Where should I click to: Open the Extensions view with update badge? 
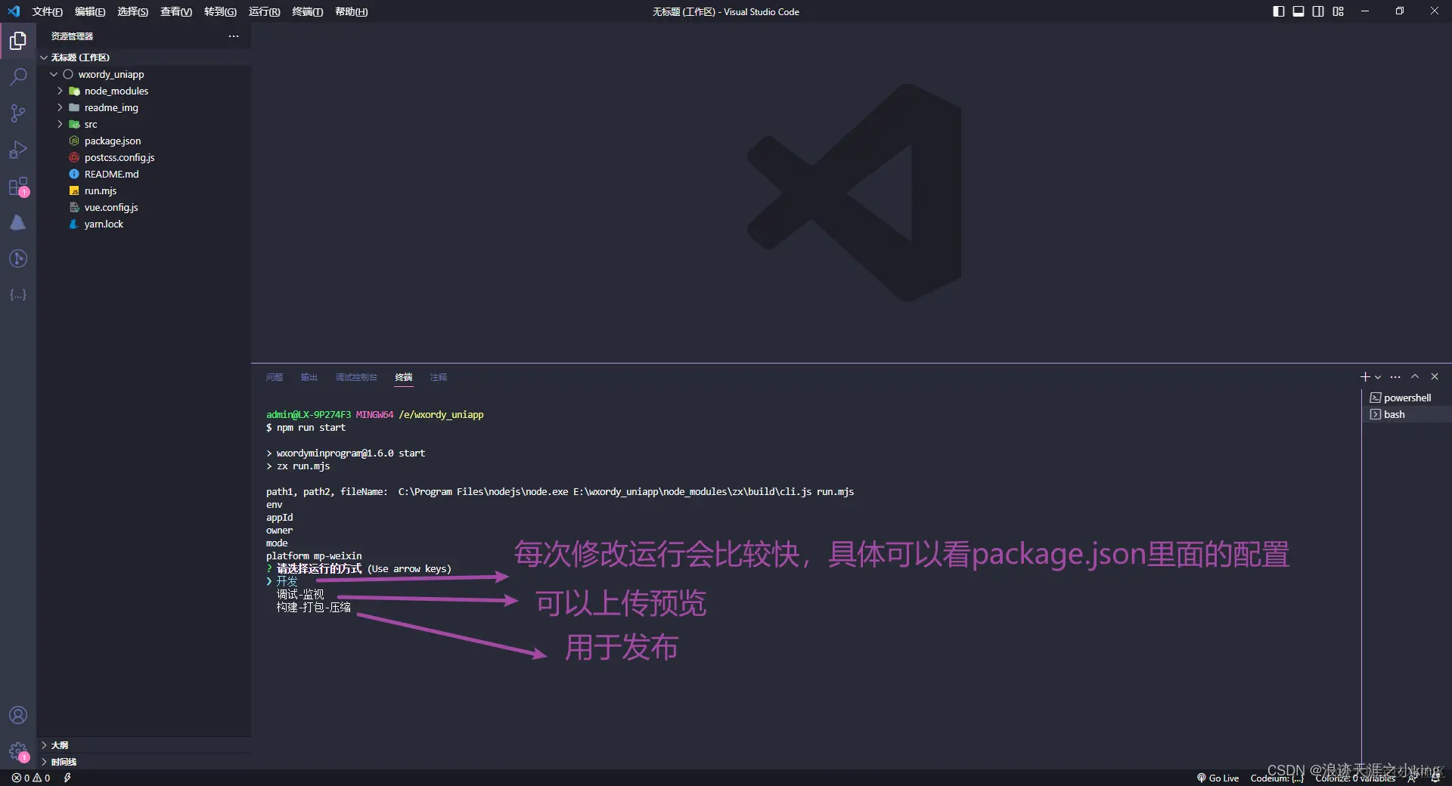[18, 187]
